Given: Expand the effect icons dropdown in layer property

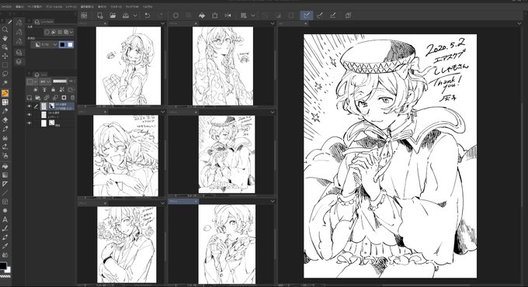Looking at the screenshot, I should [71, 32].
